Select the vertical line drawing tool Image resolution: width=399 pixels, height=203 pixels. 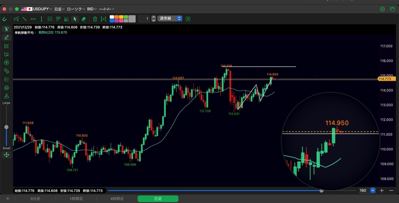click(41, 19)
